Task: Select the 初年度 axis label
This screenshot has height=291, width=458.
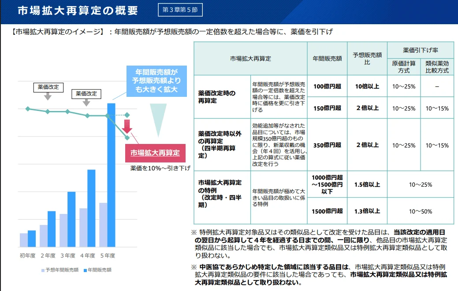Action: pyautogui.click(x=27, y=256)
